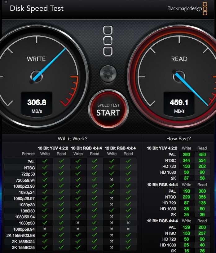Click the Disk Speed Test title

[37, 8]
